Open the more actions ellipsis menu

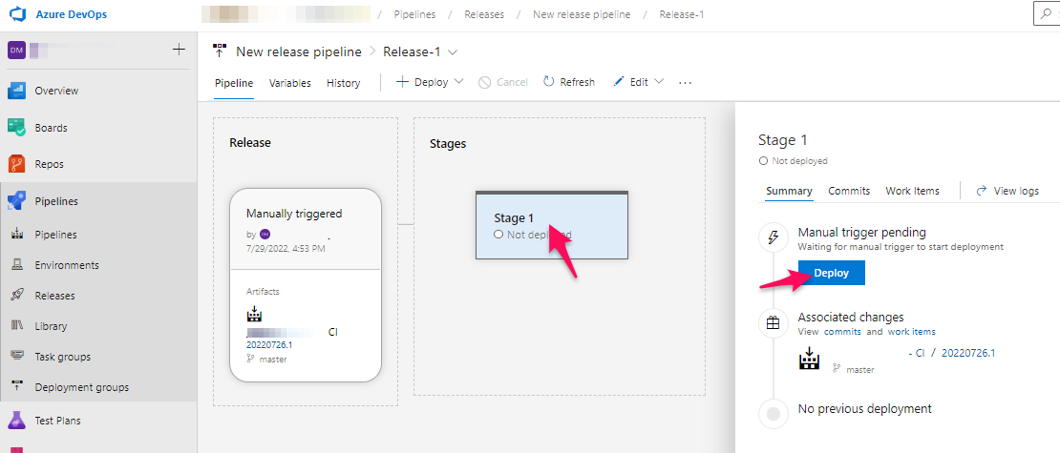(x=685, y=82)
